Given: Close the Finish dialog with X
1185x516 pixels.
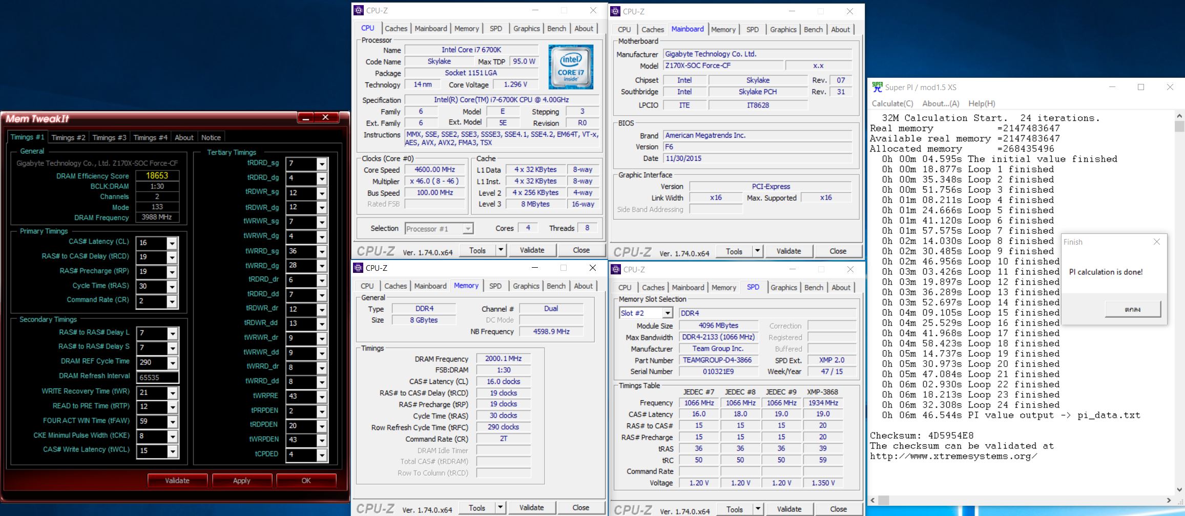Looking at the screenshot, I should (x=1156, y=242).
